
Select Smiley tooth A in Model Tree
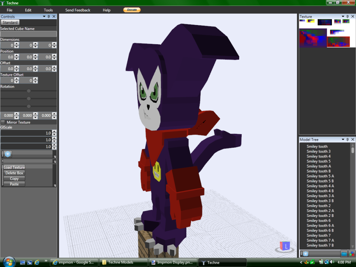(319, 166)
